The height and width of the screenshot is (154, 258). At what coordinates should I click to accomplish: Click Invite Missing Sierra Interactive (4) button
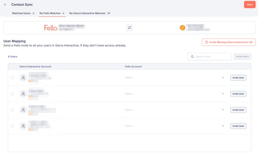(229, 42)
